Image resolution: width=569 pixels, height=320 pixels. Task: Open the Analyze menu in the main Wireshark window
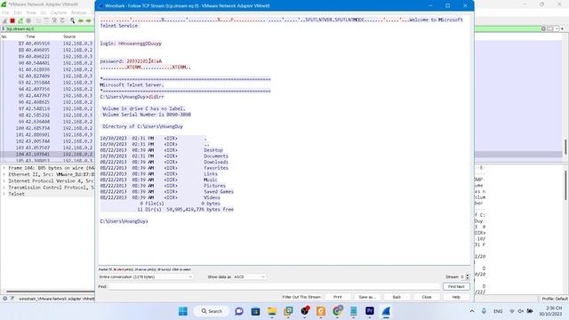pos(79,12)
